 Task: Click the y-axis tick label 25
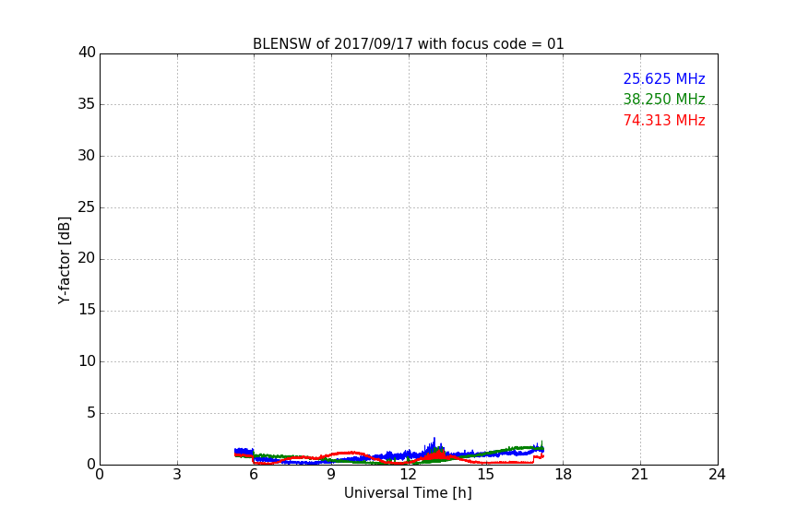point(87,206)
